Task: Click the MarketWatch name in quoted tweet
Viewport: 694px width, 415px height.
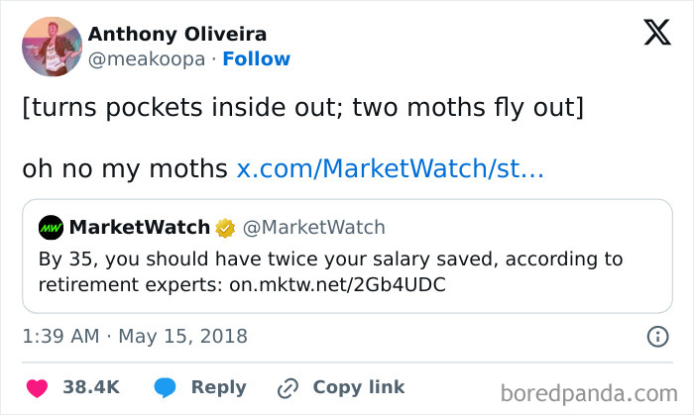Action: 139,228
